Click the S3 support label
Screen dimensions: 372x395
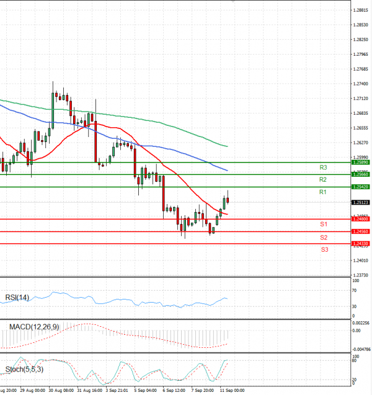(x=324, y=250)
